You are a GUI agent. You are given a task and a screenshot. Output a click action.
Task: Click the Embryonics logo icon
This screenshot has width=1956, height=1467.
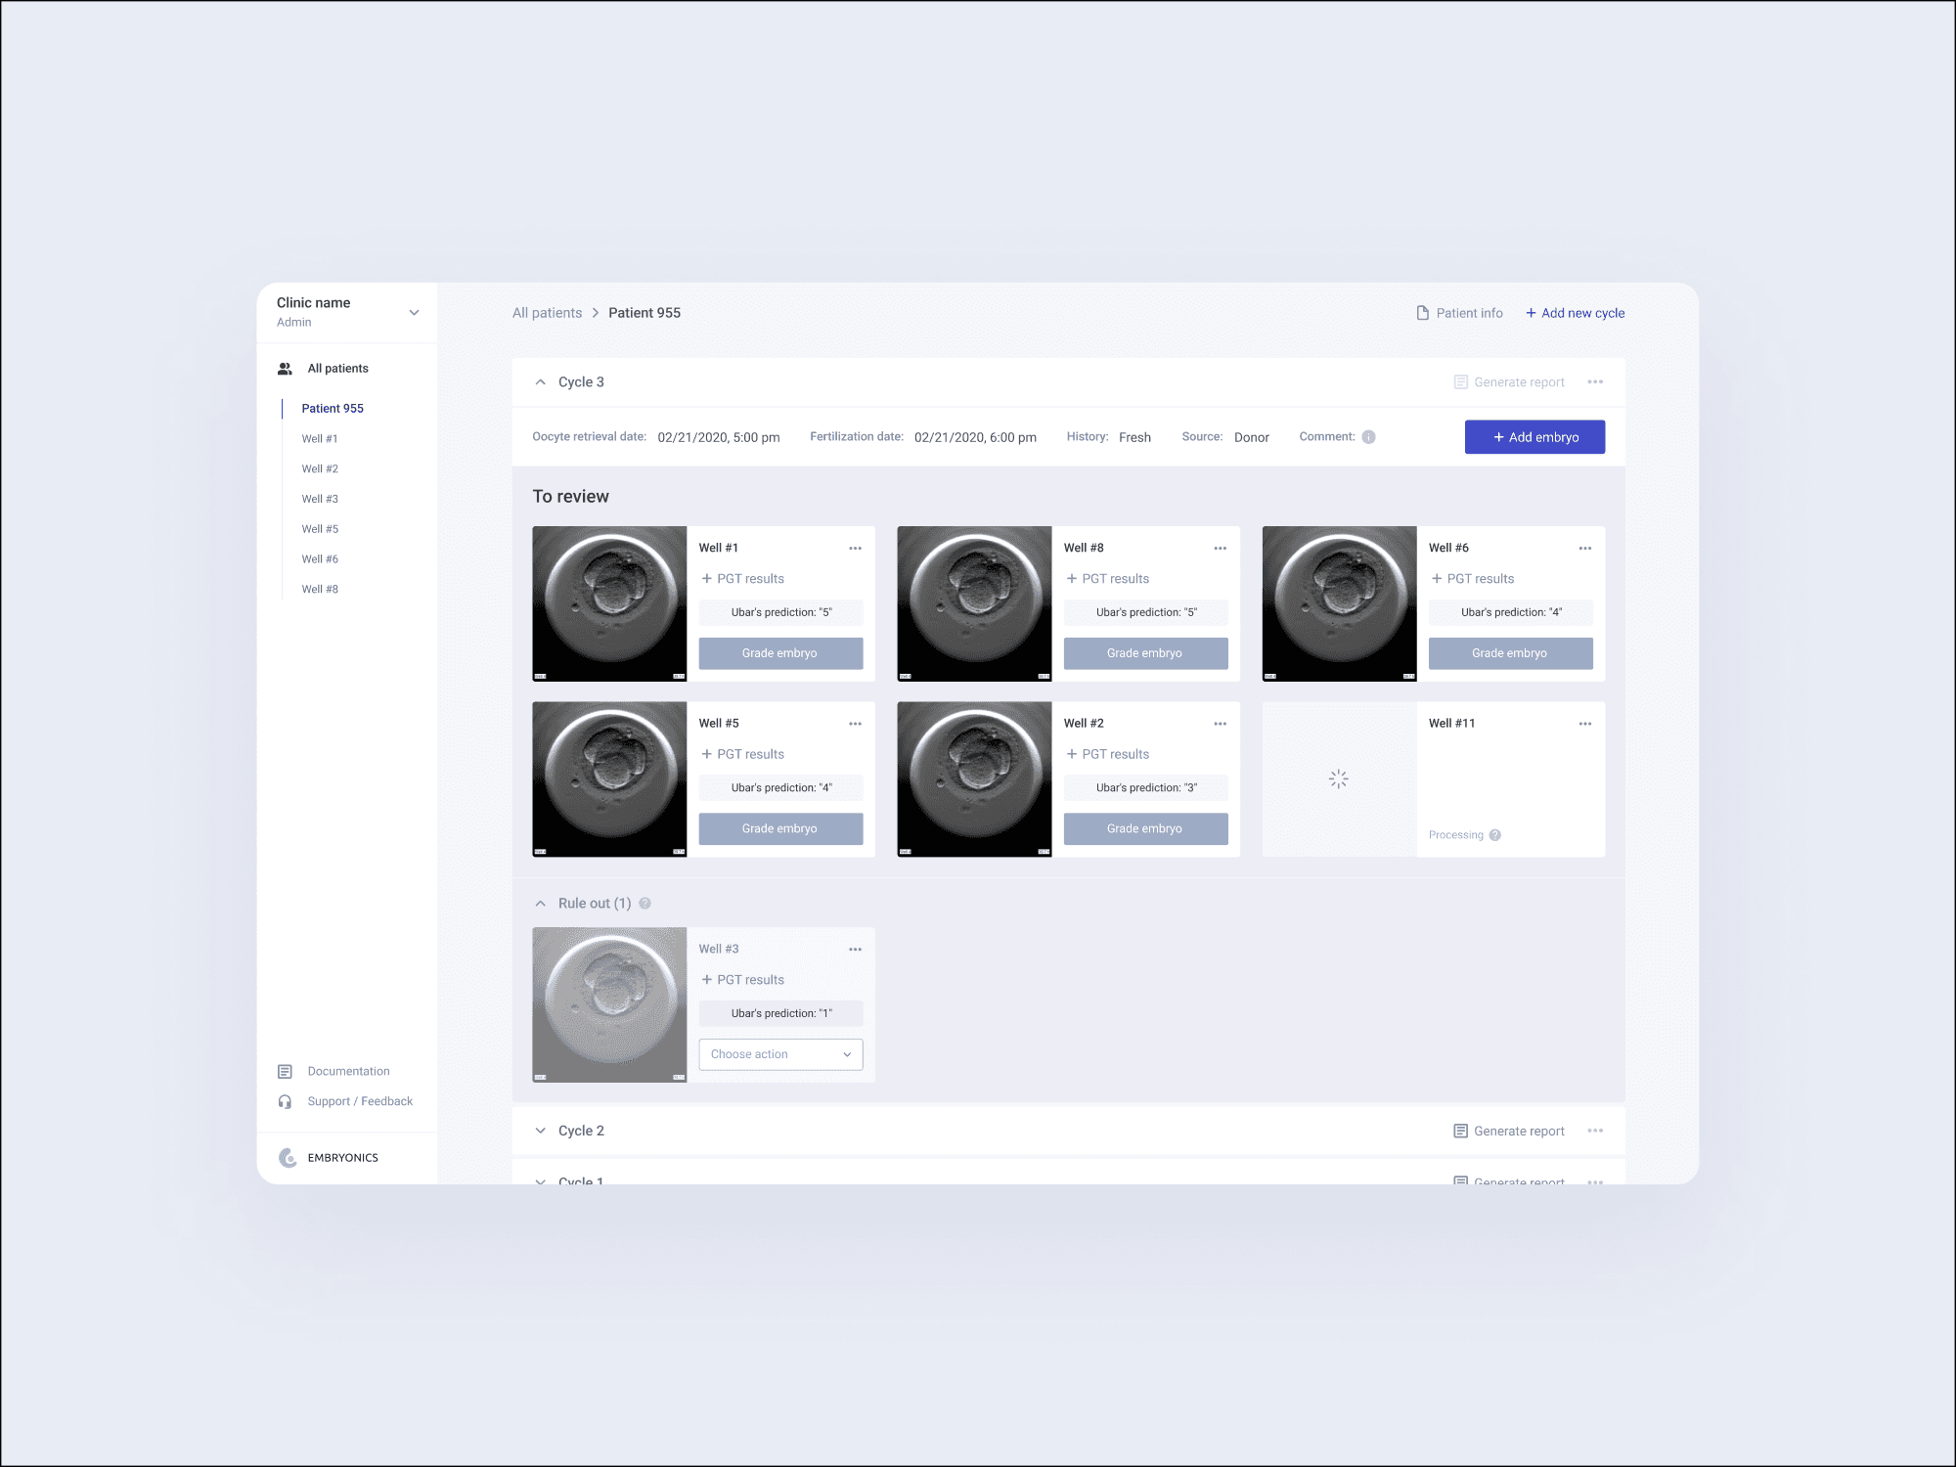point(288,1158)
